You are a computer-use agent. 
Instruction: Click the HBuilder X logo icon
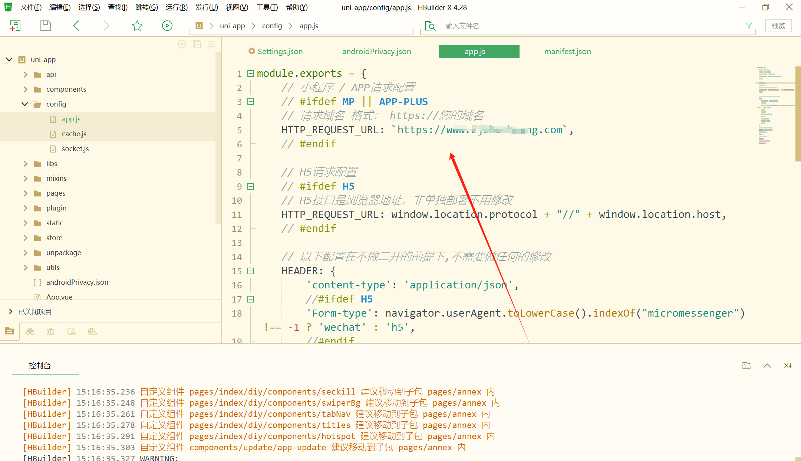coord(8,7)
